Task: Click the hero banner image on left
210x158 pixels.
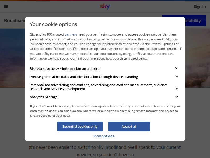Action: pyautogui.click(x=12, y=58)
